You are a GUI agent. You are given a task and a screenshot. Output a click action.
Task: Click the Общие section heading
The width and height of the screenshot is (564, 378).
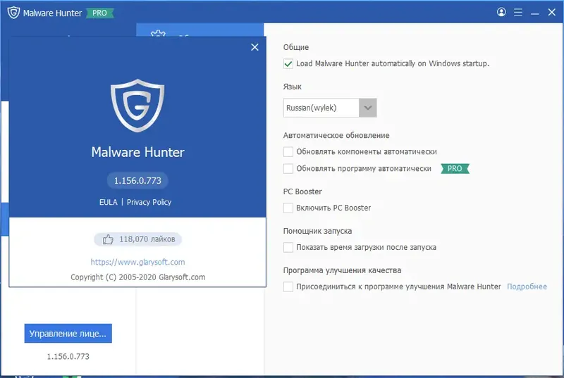pos(295,47)
